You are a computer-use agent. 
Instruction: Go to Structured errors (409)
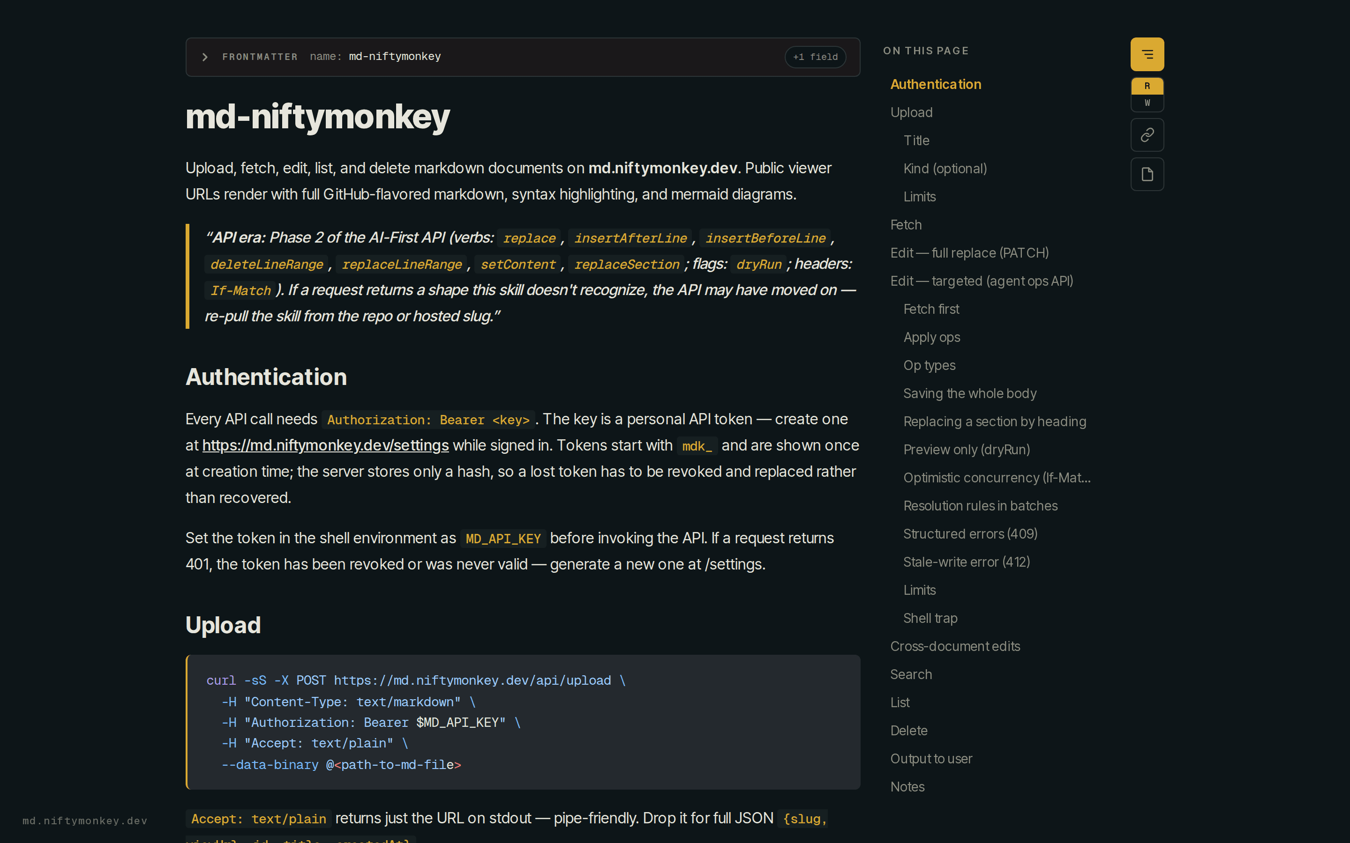coord(970,534)
